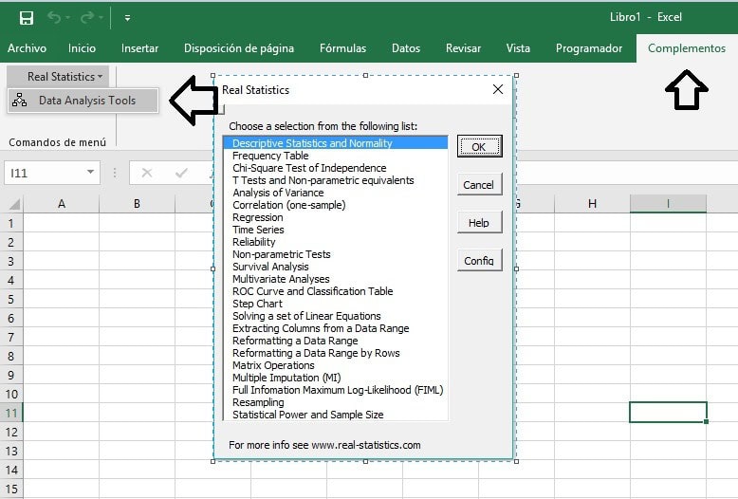Image resolution: width=738 pixels, height=499 pixels.
Task: Close the Real Statistics dialog
Action: (498, 89)
